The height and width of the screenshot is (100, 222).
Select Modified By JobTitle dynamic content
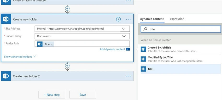click(181, 59)
